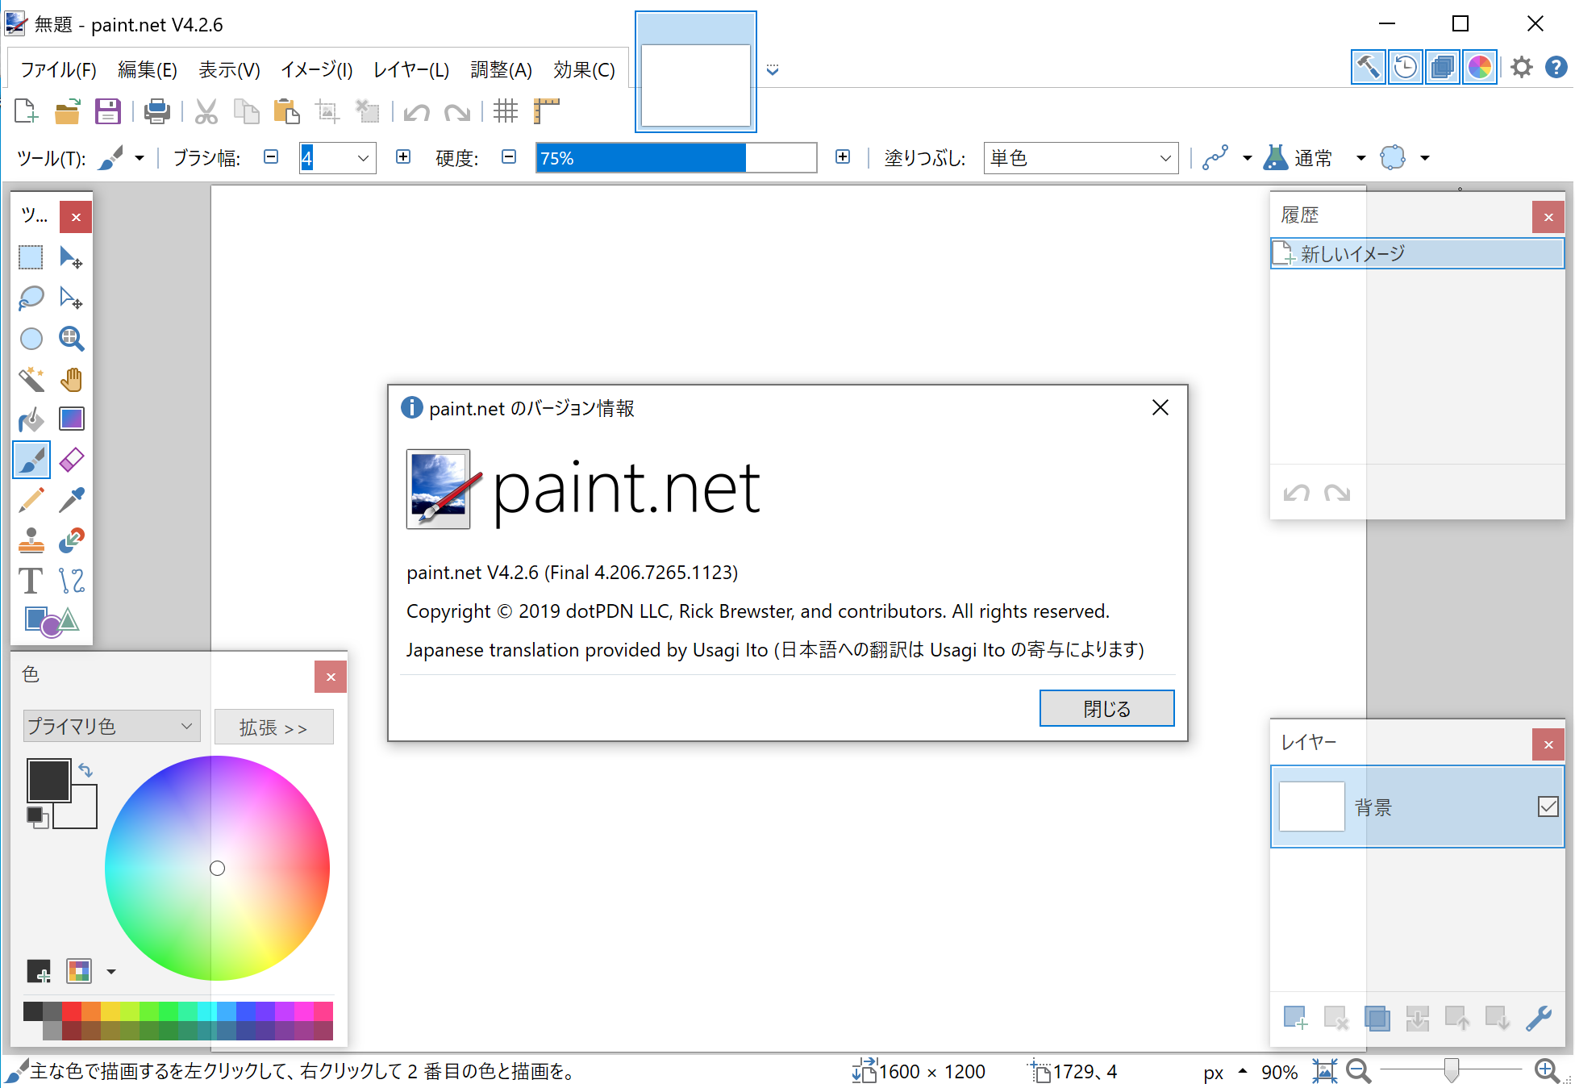The width and height of the screenshot is (1575, 1088).
Task: Drag the 硬度 hardness slider
Action: click(676, 156)
